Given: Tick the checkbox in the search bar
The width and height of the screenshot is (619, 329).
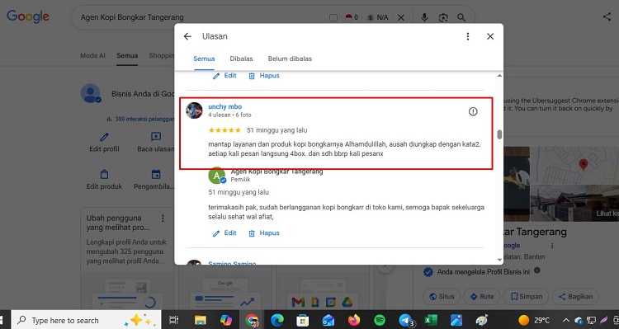Looking at the screenshot, I should pos(333,17).
